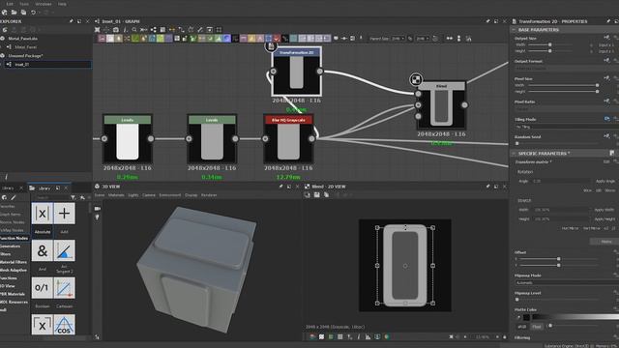Open the Tools menu
The image size is (619, 348).
24,4
